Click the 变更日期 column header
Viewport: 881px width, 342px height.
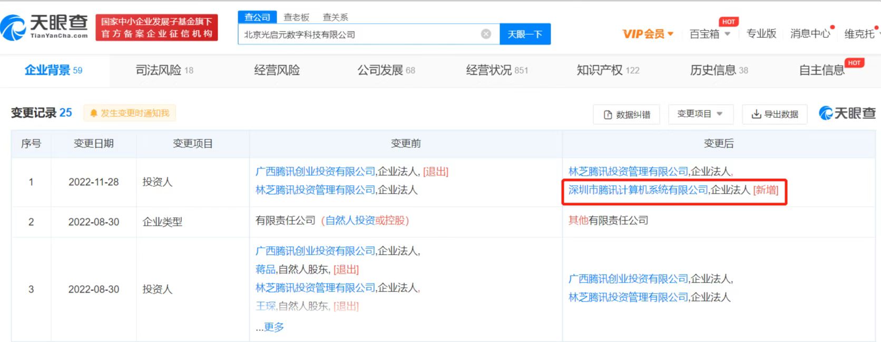[94, 144]
